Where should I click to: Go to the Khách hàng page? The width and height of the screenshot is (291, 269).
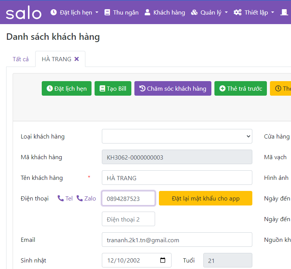pyautogui.click(x=165, y=12)
